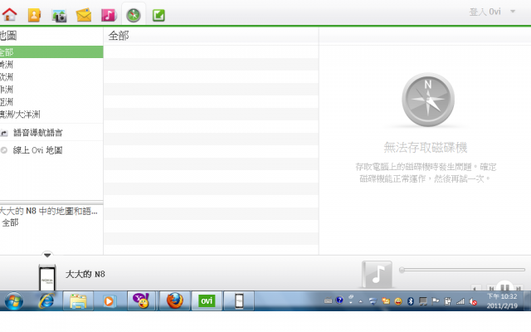
Task: Show hidden tray icons arrow
Action: [361, 301]
